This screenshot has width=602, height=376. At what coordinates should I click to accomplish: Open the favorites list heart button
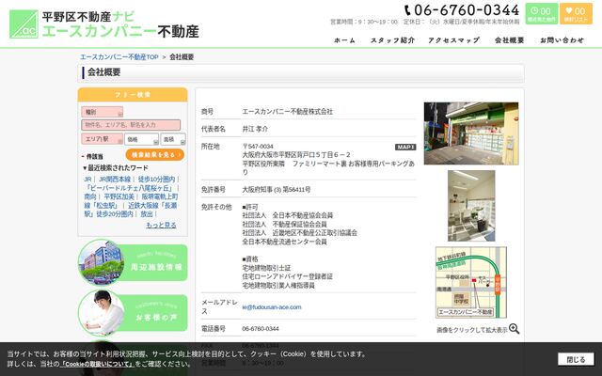[x=576, y=13]
